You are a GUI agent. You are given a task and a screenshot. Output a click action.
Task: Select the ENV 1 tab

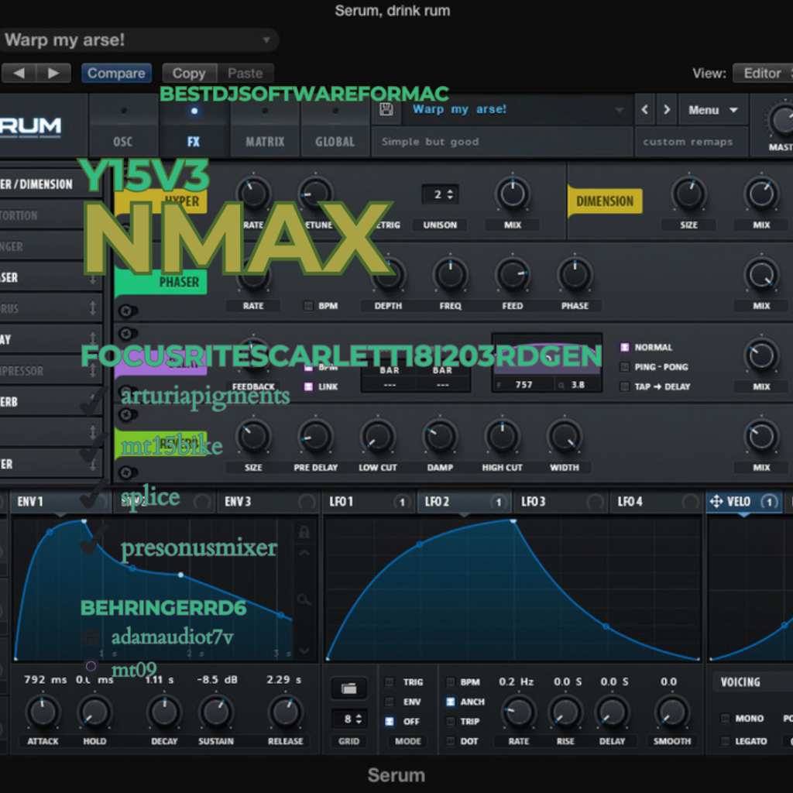pos(60,502)
